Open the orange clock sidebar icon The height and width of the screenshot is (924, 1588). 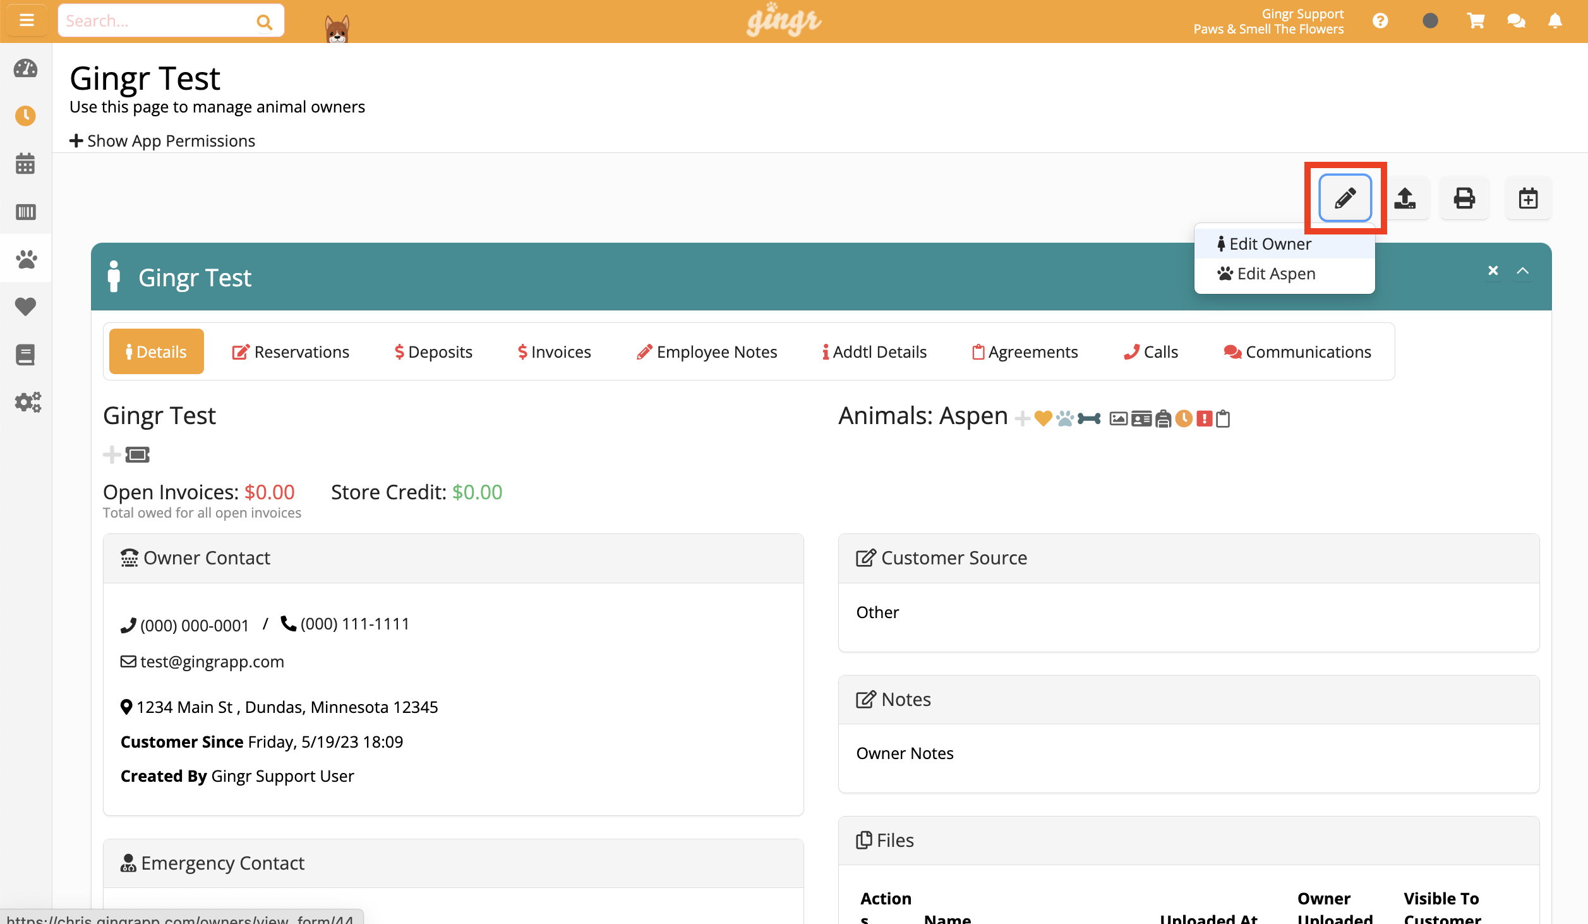point(25,116)
